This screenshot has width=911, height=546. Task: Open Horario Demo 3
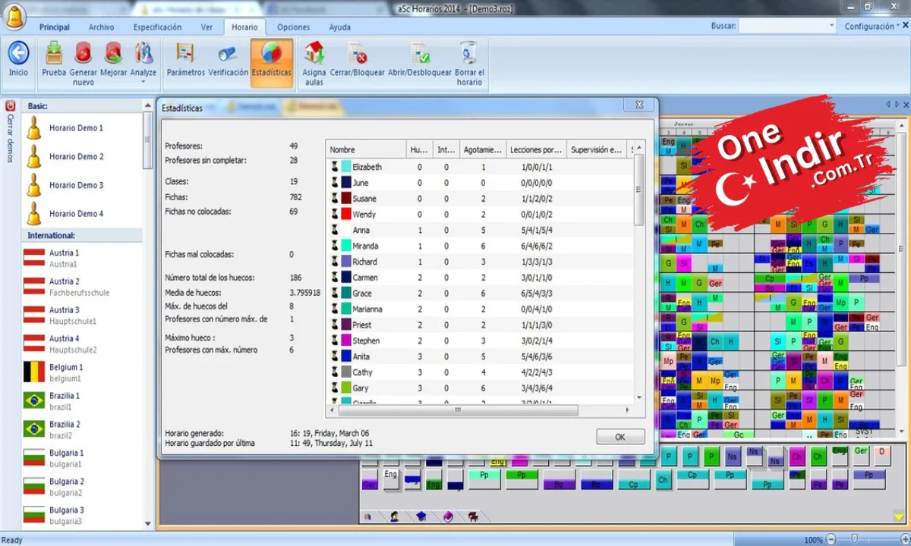pyautogui.click(x=82, y=185)
